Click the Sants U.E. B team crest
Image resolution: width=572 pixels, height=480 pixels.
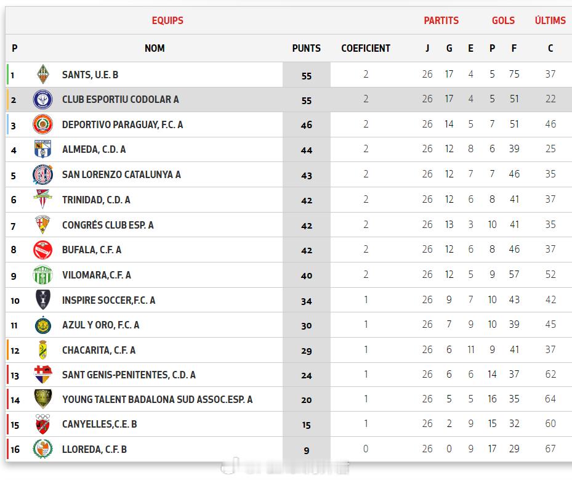[43, 75]
